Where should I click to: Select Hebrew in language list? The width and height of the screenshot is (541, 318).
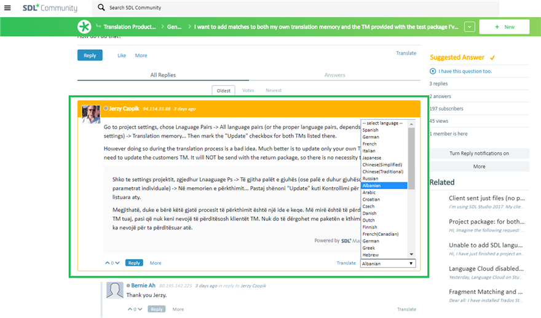(x=371, y=255)
